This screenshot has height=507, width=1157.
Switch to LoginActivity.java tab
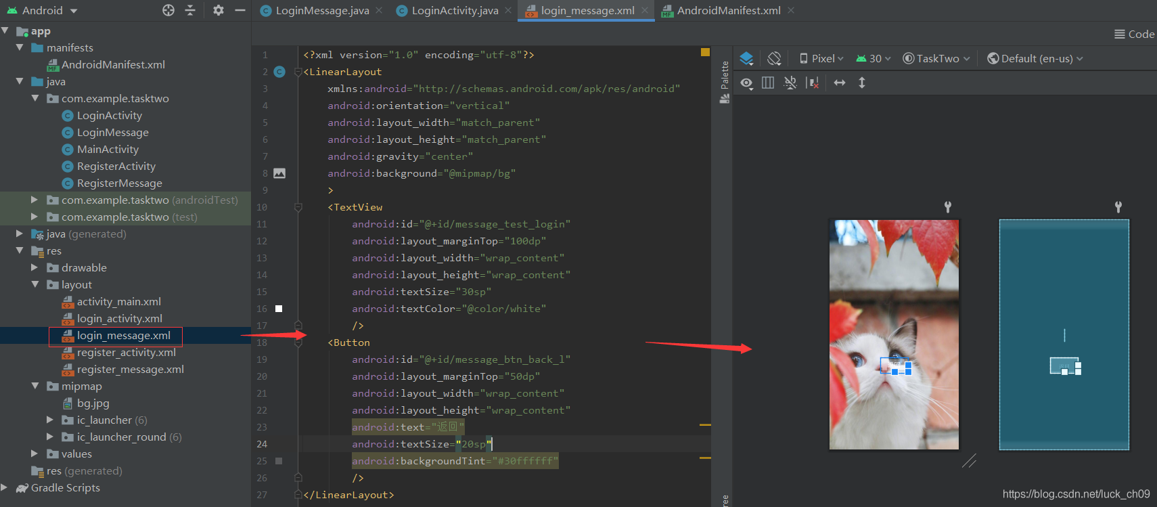[x=455, y=10]
